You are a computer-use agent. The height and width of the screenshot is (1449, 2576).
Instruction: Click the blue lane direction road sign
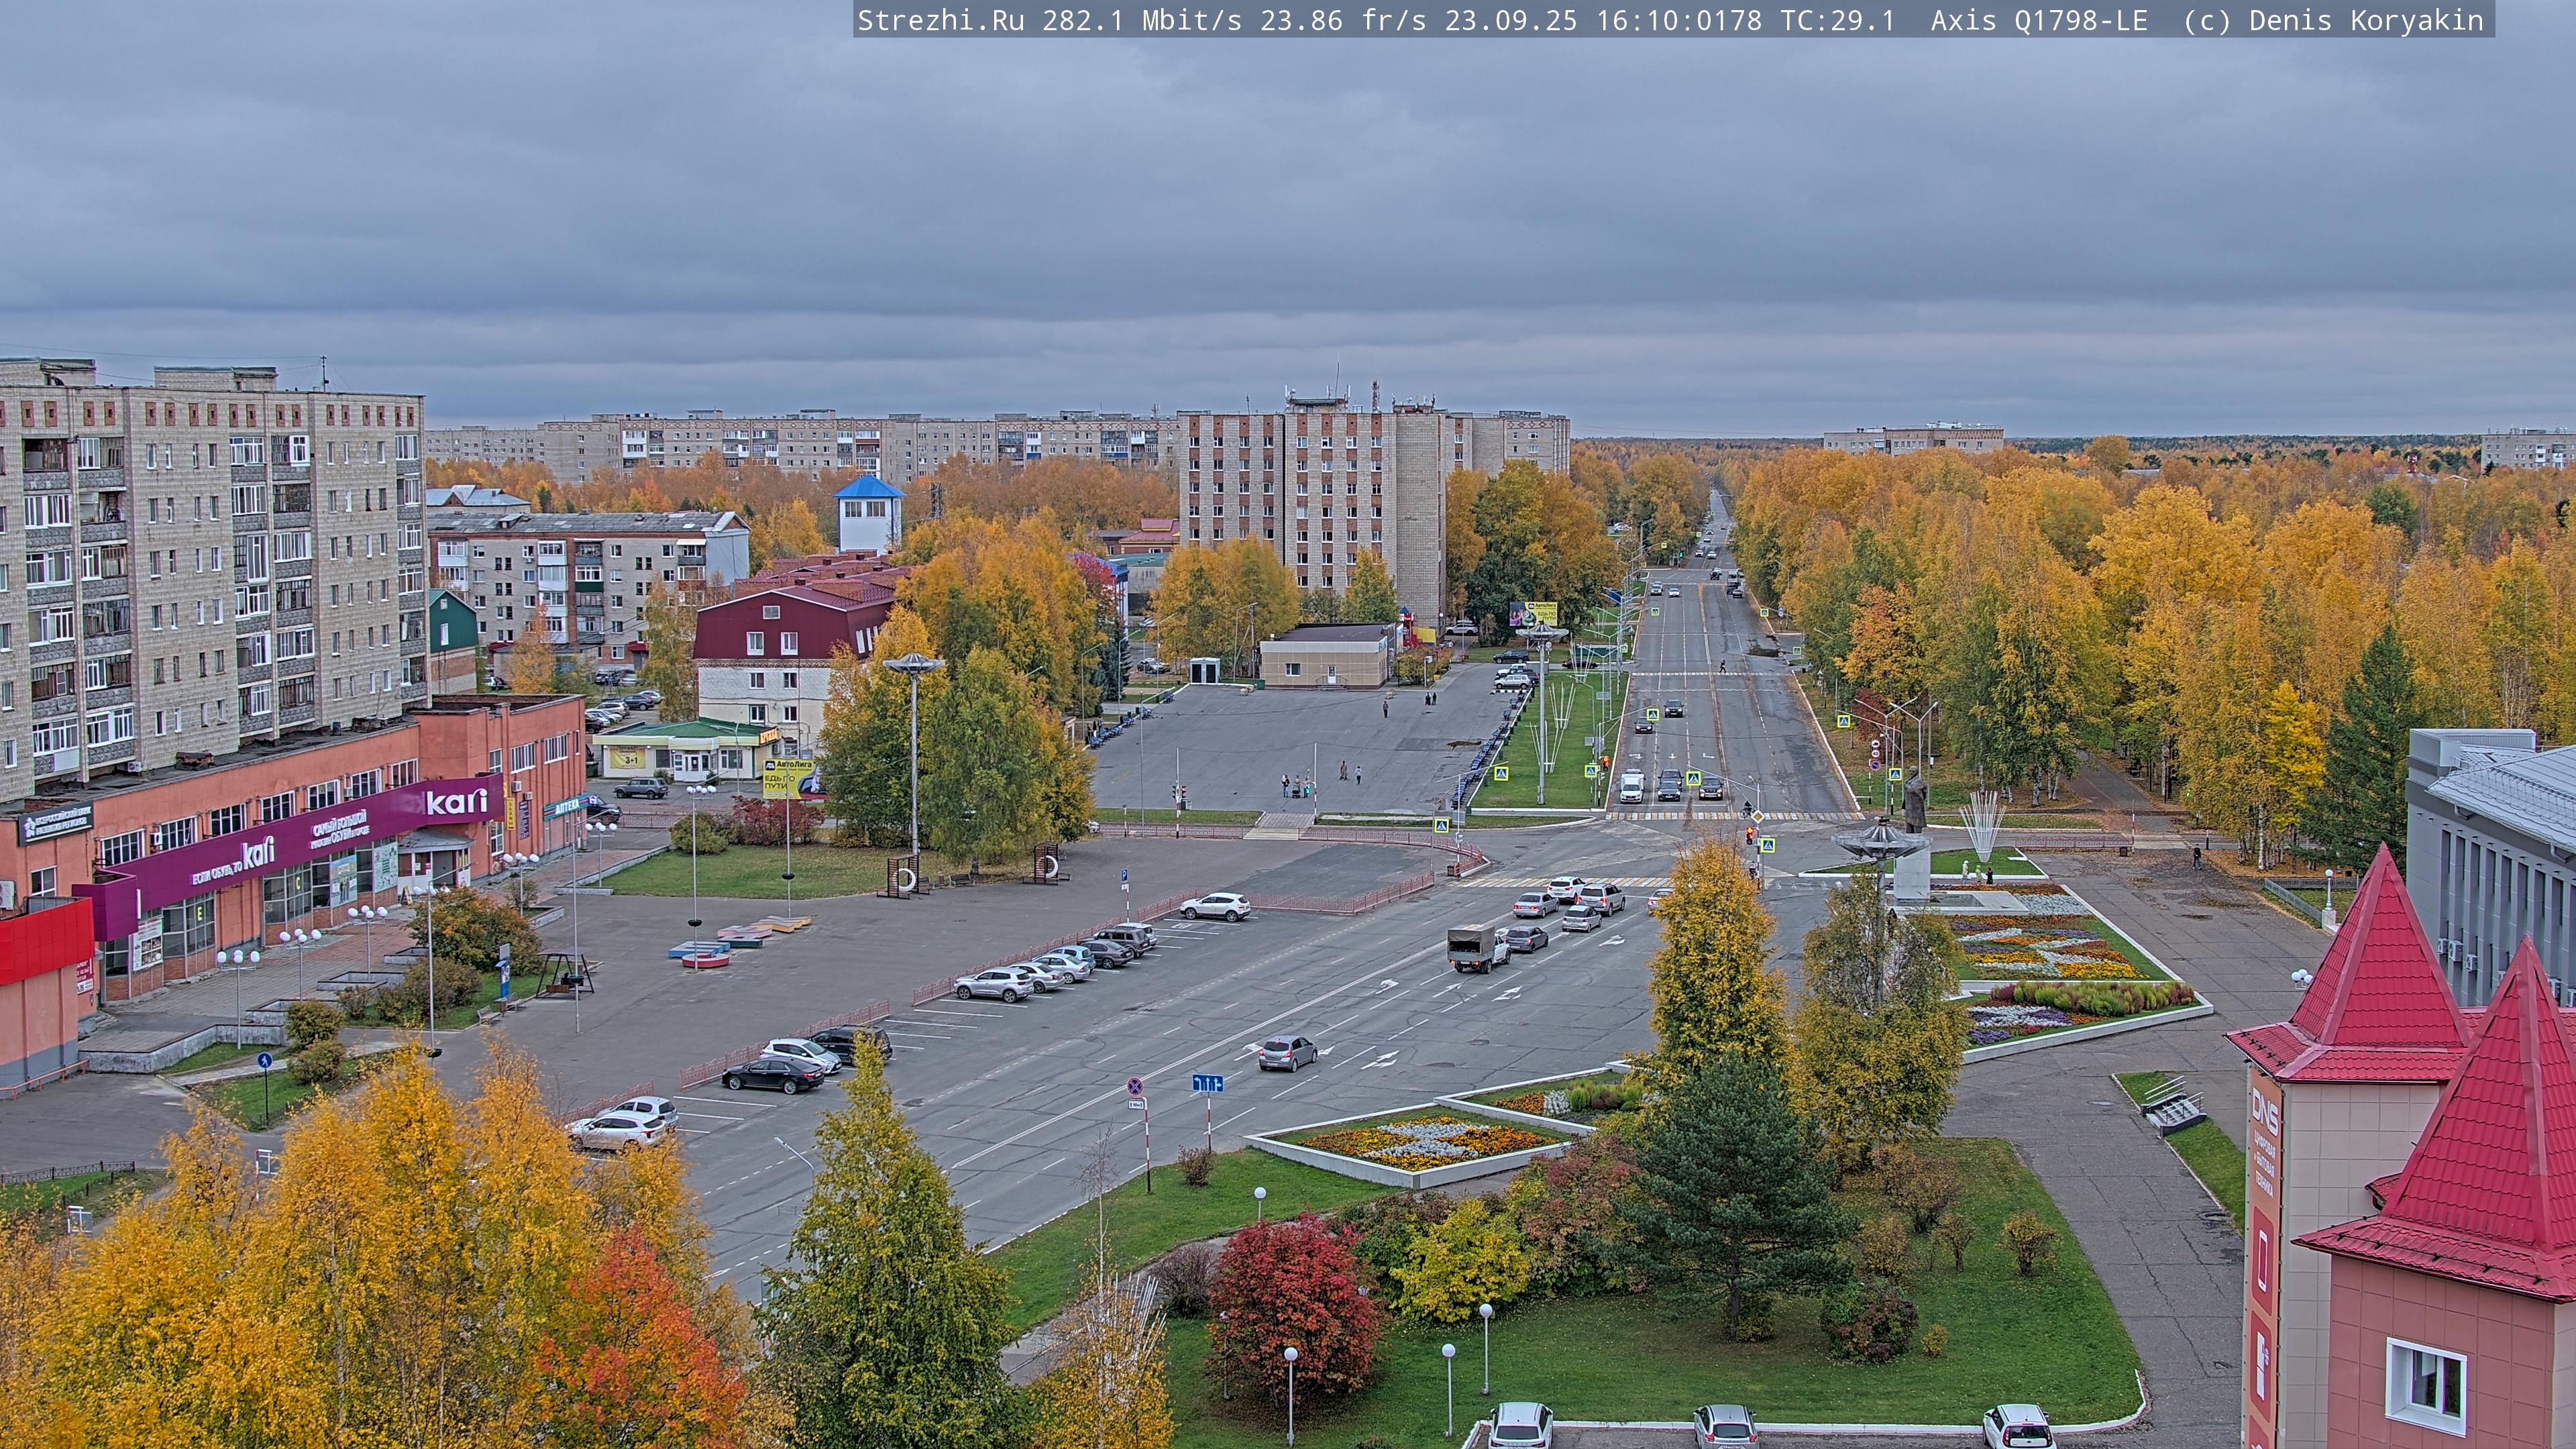(x=1207, y=1083)
